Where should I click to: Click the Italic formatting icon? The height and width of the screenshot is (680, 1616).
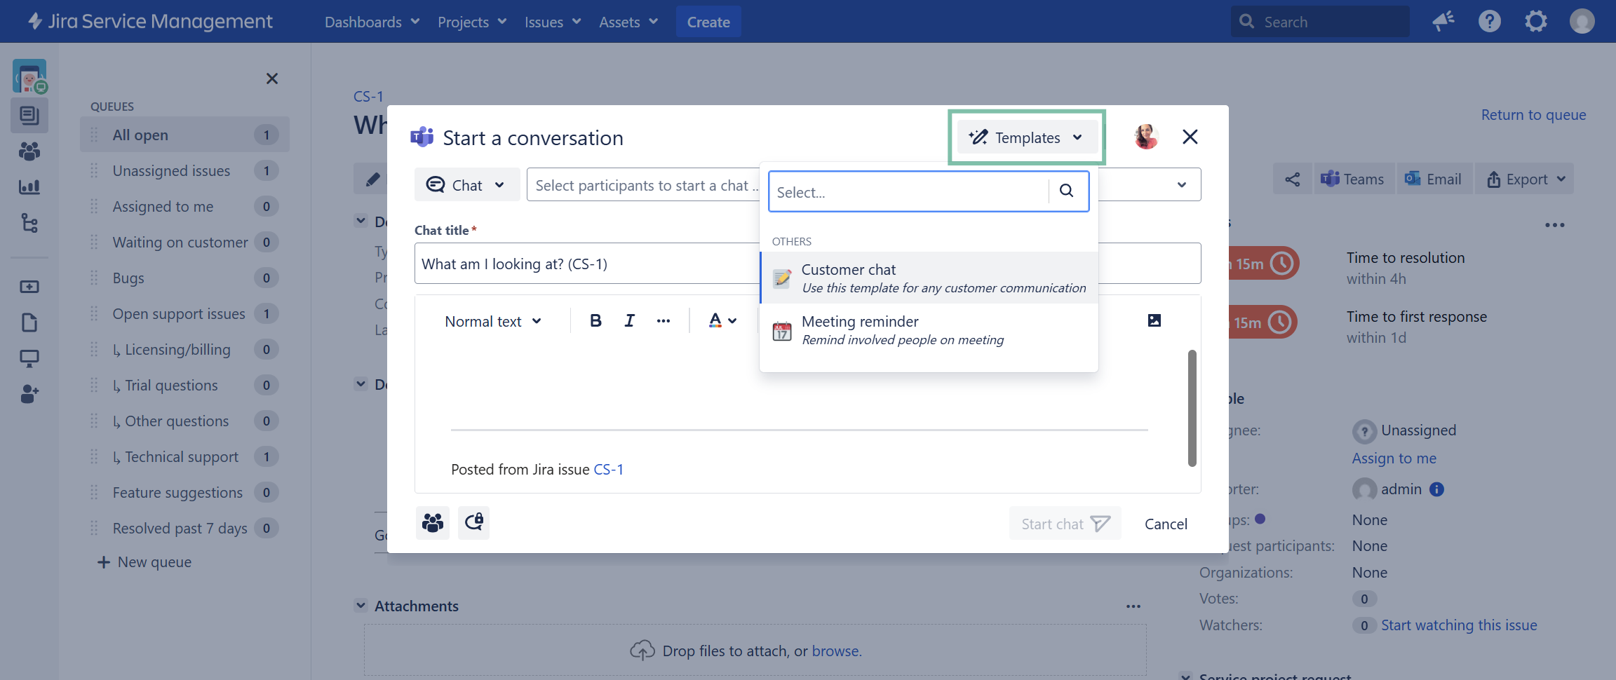pyautogui.click(x=629, y=321)
